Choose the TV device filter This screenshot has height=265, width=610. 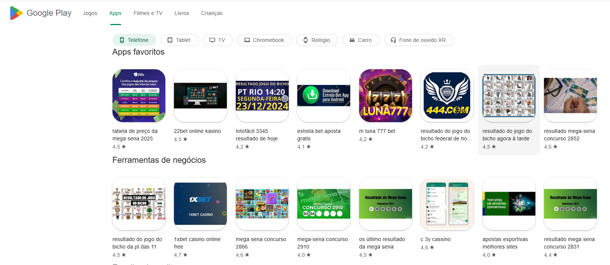click(218, 40)
